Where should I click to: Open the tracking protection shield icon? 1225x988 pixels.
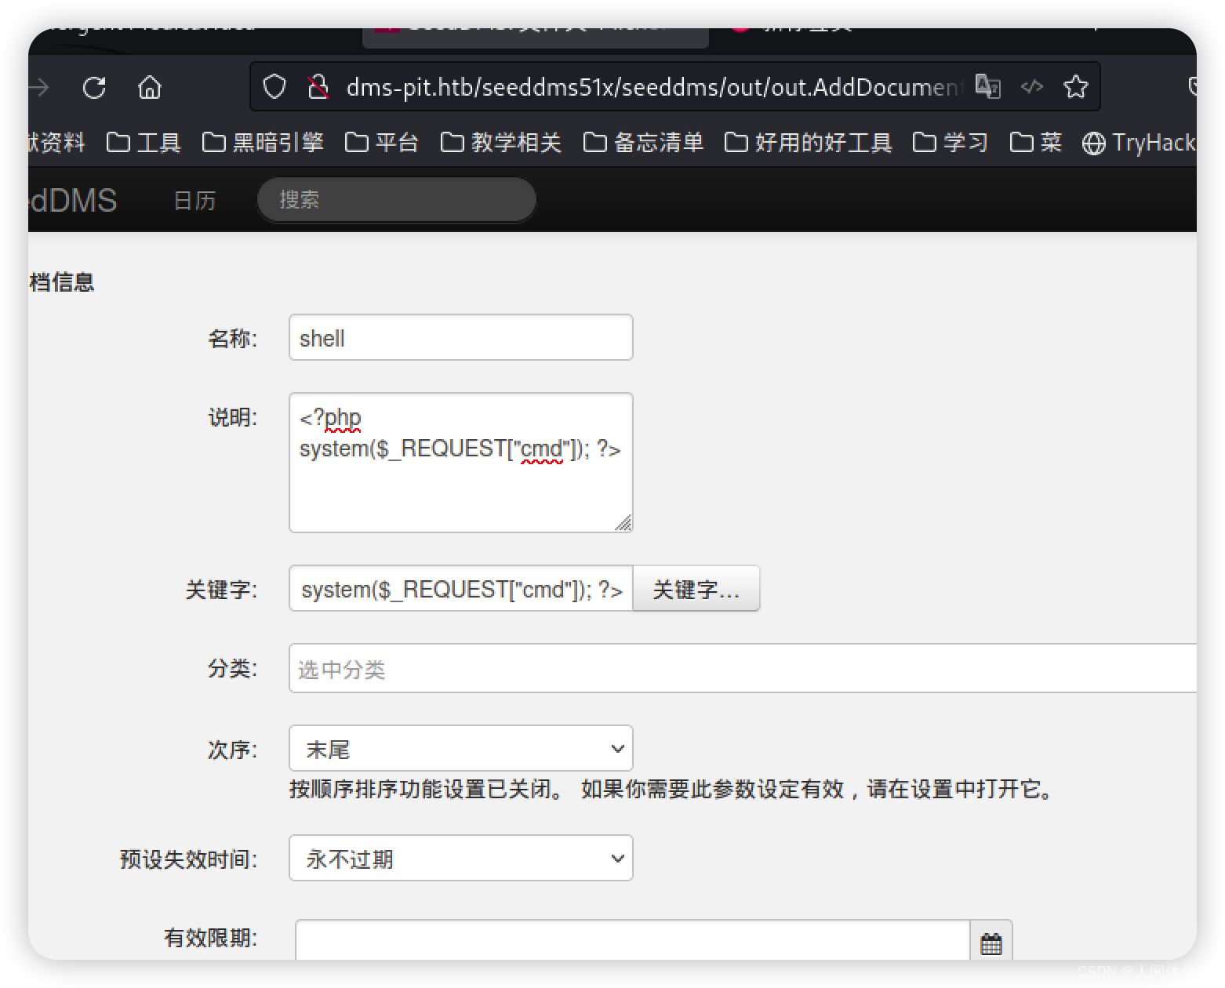coord(274,87)
